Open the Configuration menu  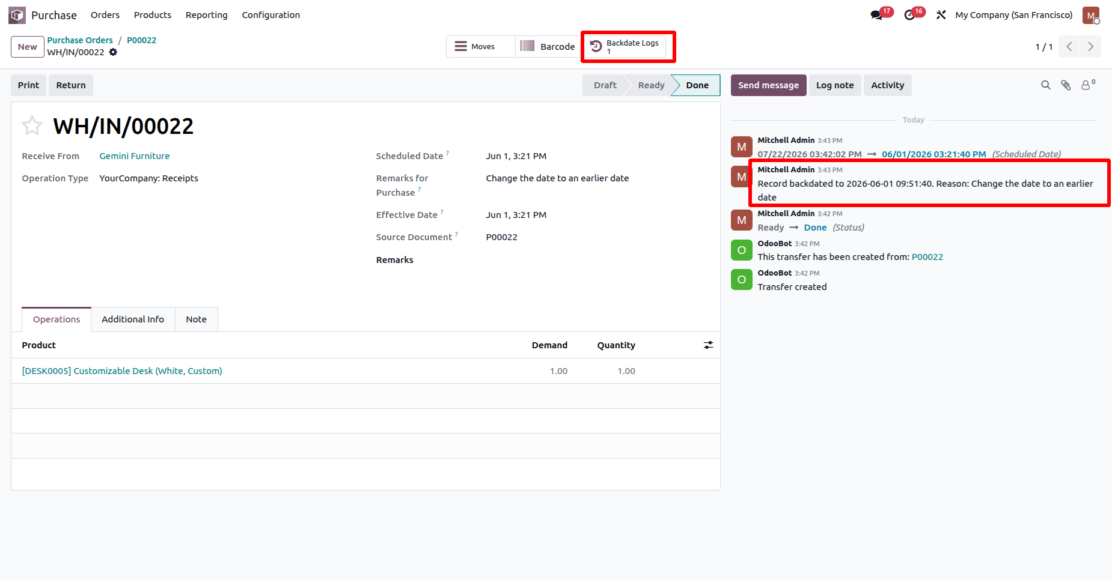click(271, 15)
